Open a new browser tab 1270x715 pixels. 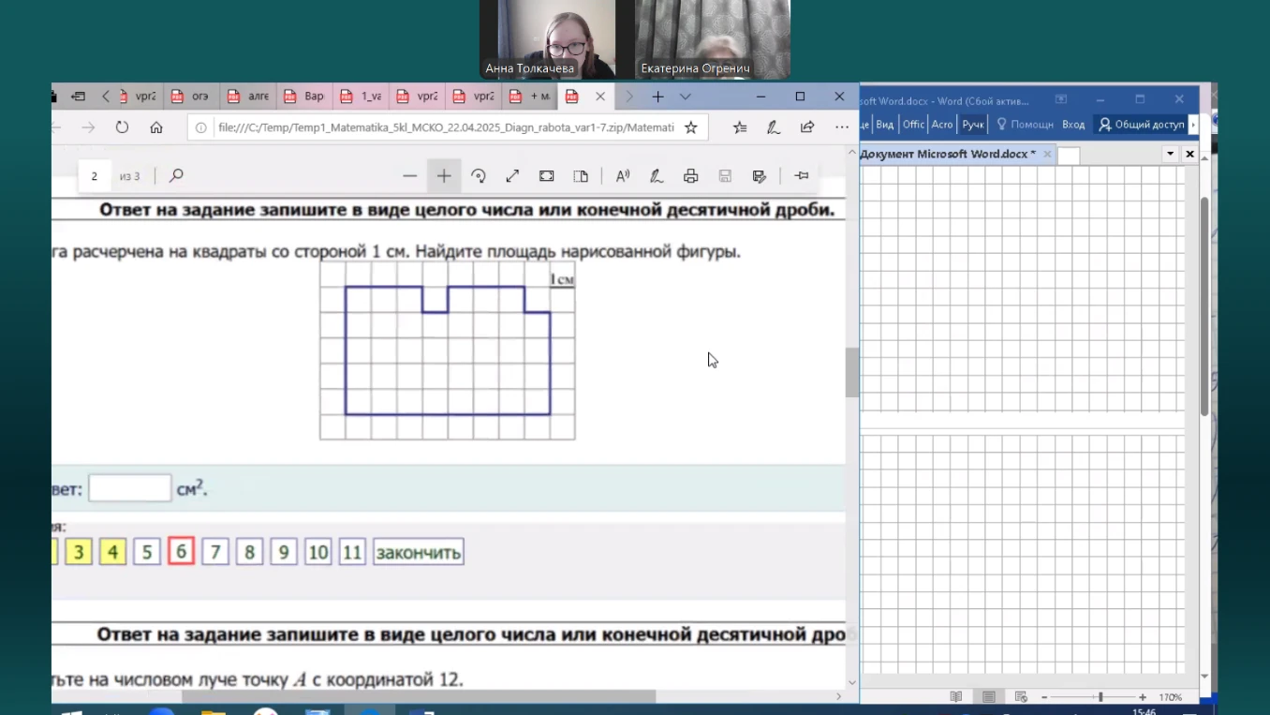pyautogui.click(x=658, y=97)
